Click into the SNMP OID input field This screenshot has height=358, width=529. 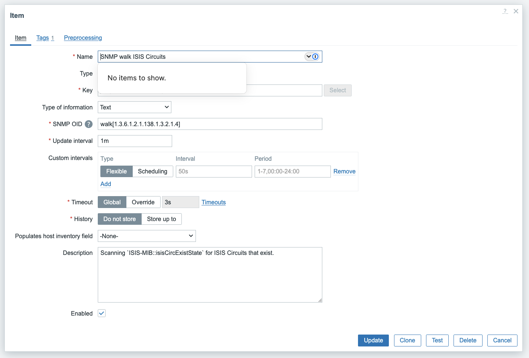pyautogui.click(x=210, y=124)
